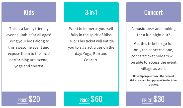Select the Kids ticket header
Viewport: 183px width, 108px height.
pos(29,12)
